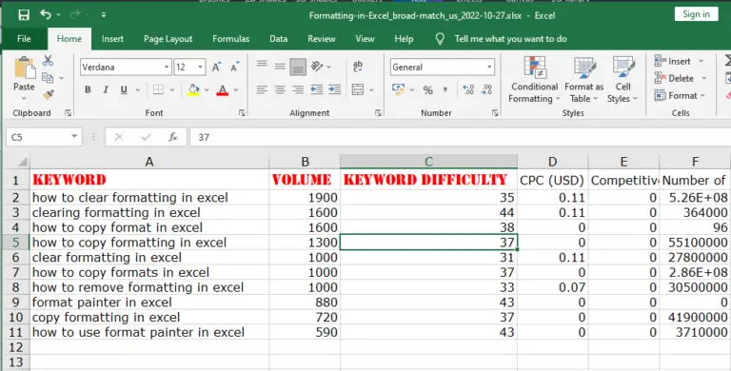Click the red Font Color A
Screen dimensions: 731x371
223,90
